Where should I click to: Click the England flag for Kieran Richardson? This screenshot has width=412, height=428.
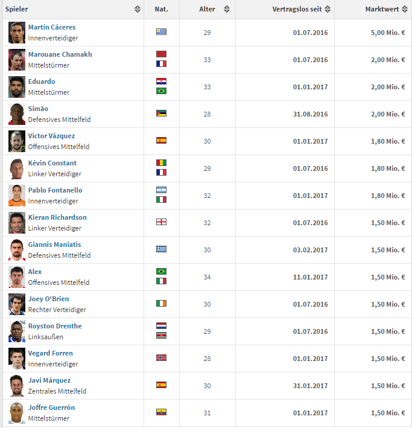[x=161, y=222]
